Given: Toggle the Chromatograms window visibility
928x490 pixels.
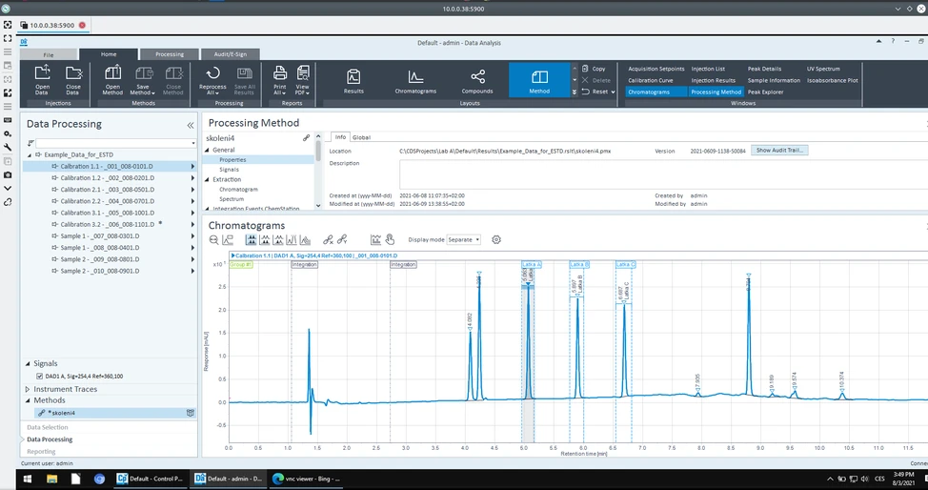Looking at the screenshot, I should 648,92.
